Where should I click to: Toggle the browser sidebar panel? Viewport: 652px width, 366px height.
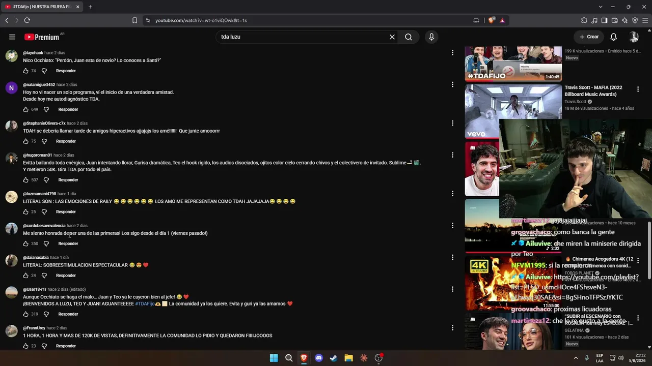[x=605, y=20]
